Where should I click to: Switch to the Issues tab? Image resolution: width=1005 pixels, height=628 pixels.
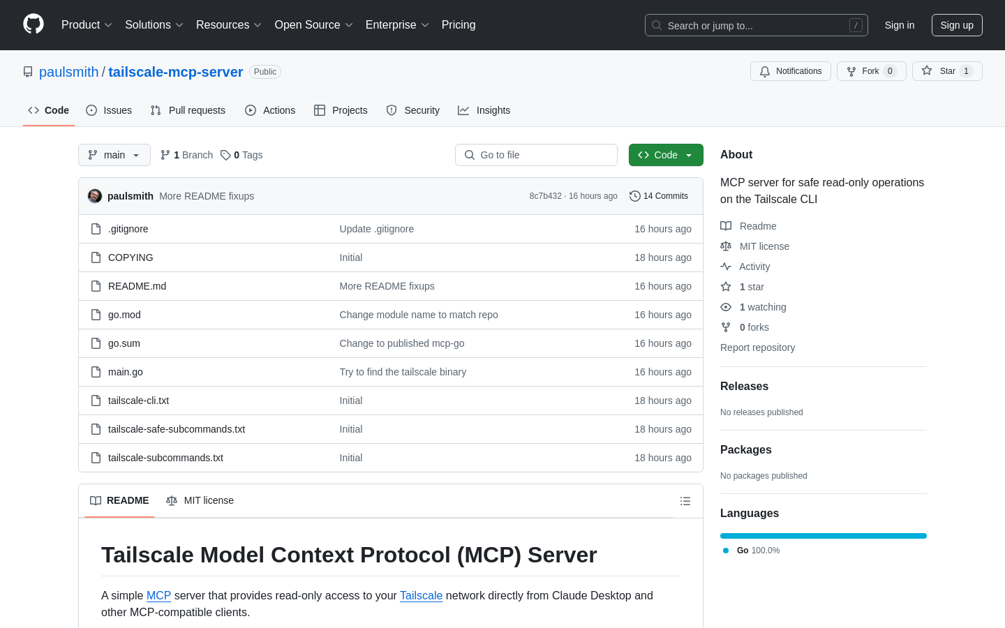click(109, 110)
